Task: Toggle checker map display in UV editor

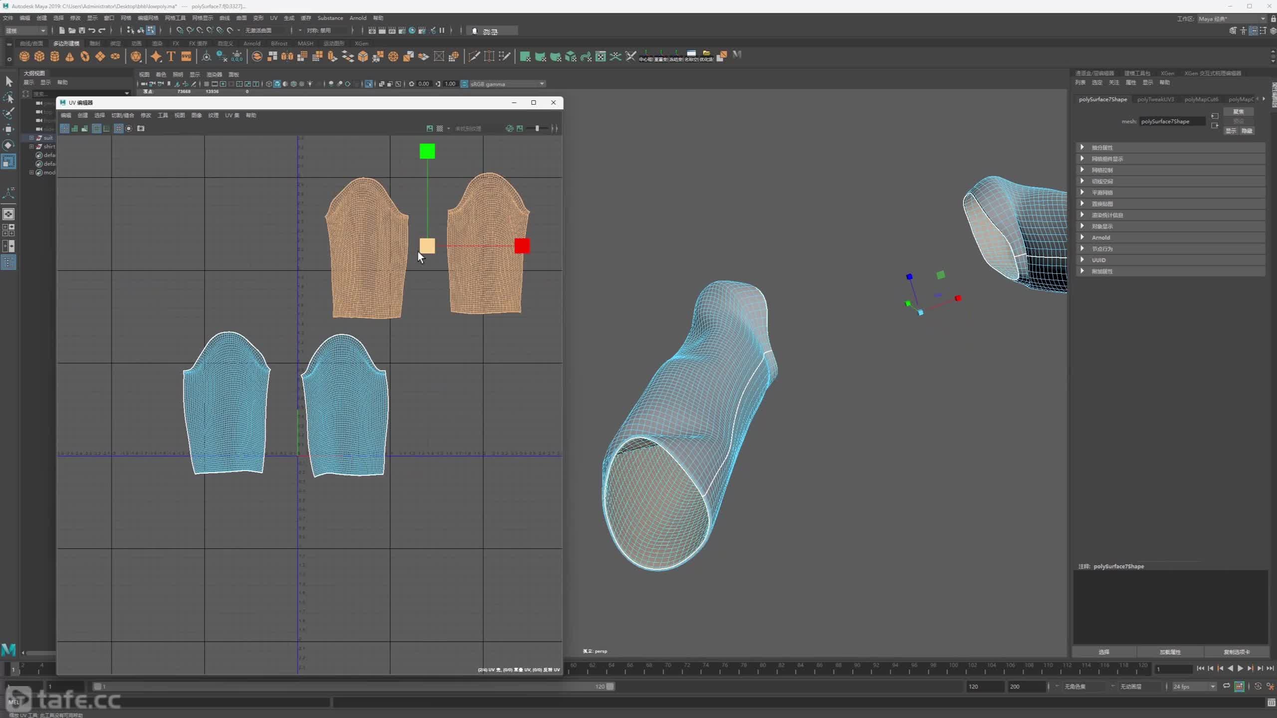Action: tap(440, 129)
